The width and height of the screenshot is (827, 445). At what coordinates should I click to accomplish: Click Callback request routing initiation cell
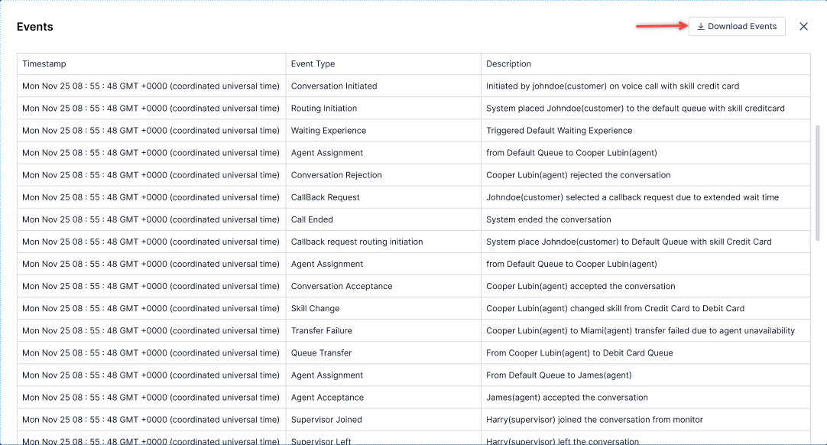tap(357, 242)
